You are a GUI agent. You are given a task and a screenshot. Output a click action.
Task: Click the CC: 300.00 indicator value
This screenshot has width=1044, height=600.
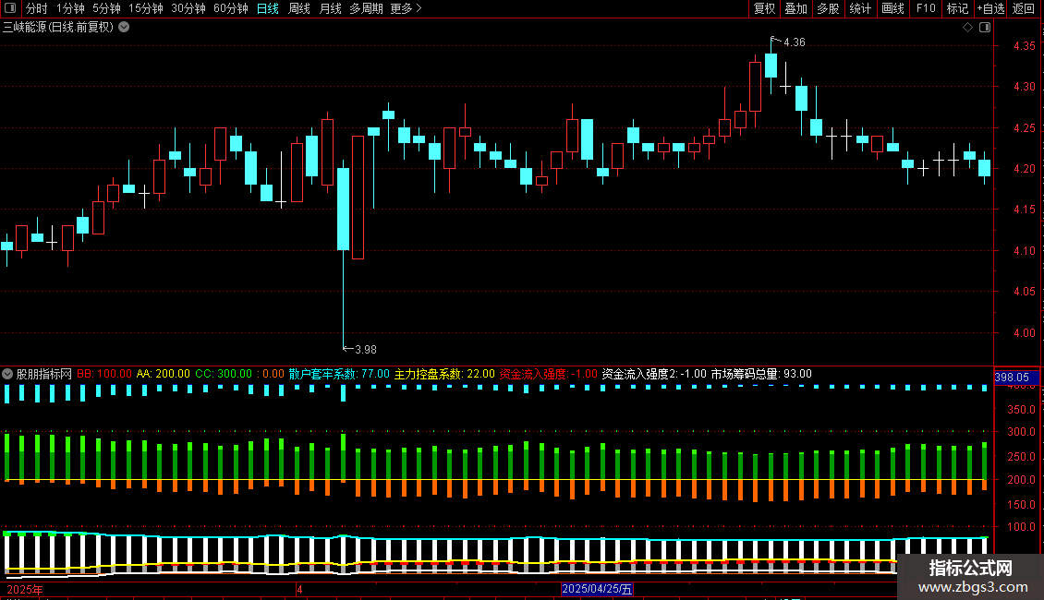pyautogui.click(x=224, y=374)
